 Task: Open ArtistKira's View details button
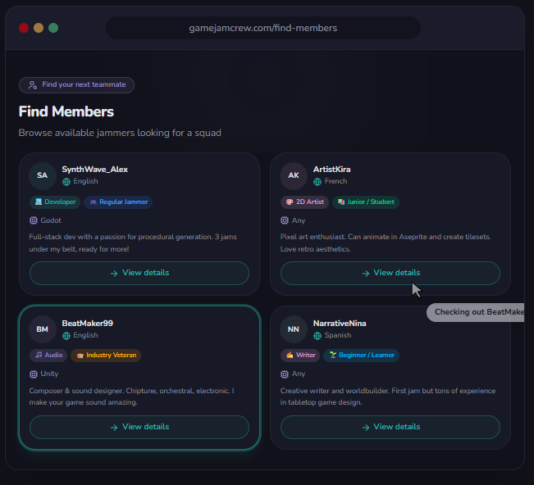(x=390, y=273)
